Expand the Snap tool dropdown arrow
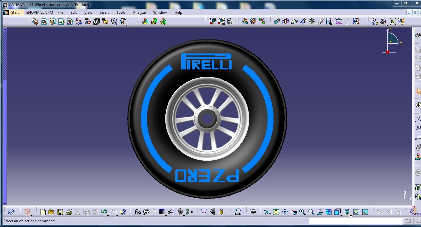The image size is (421, 227). coord(388,25)
